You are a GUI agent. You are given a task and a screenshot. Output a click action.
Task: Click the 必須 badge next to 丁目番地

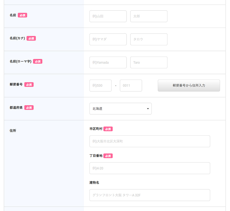tap(108, 156)
